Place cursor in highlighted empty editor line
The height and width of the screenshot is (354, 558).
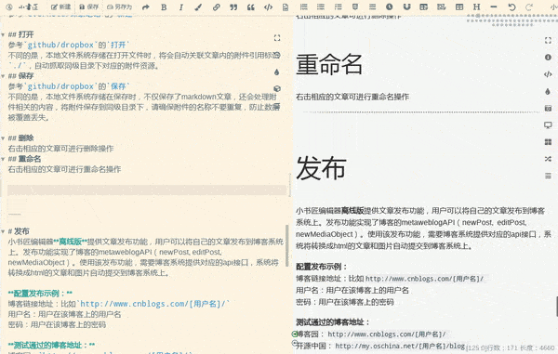(x=147, y=190)
